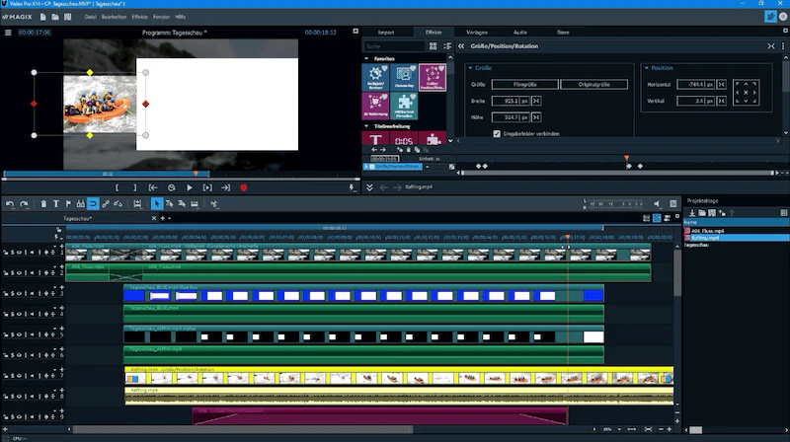Click the Höhe value field

511,117
